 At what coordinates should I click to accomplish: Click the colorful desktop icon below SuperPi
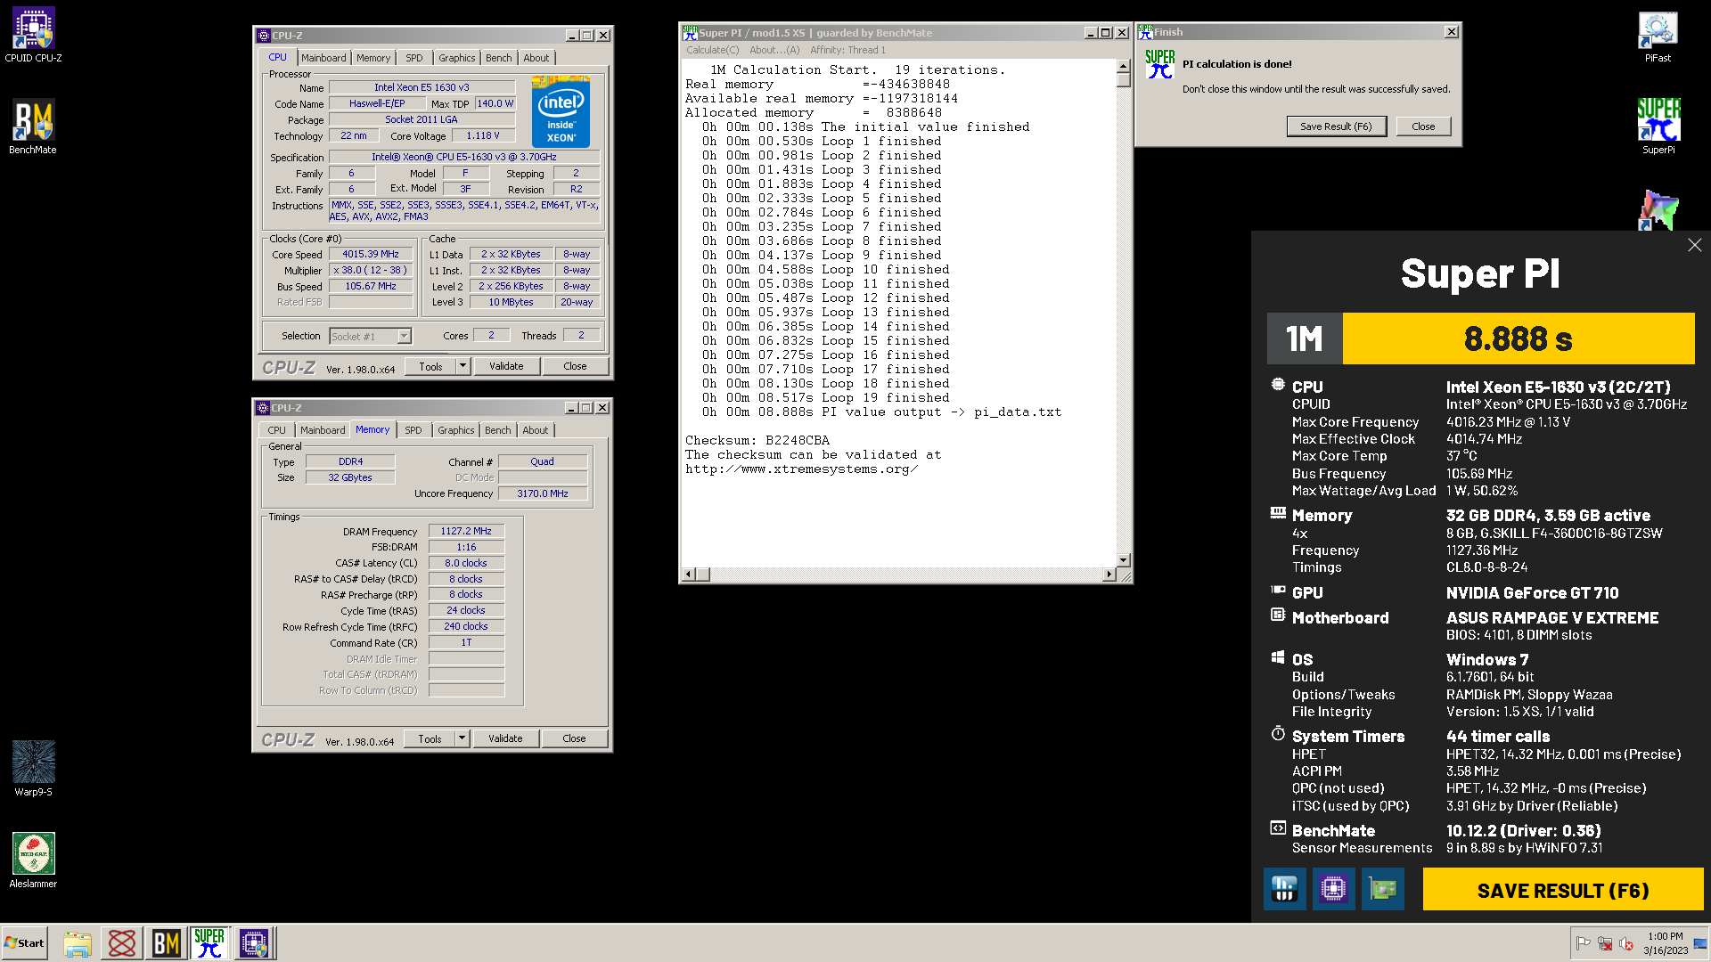click(1658, 210)
